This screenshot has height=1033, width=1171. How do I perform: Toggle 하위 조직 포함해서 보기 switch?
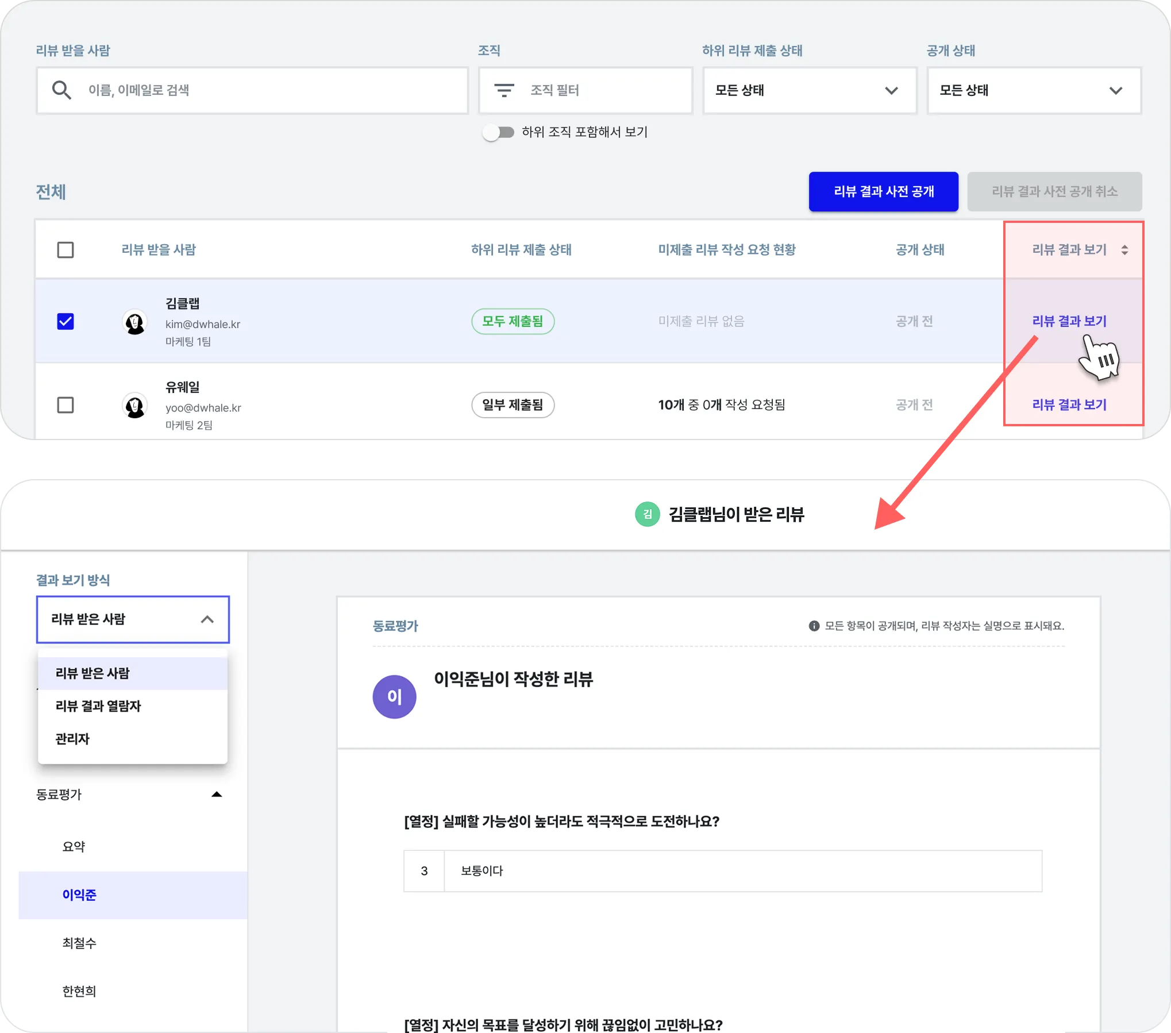coord(498,133)
